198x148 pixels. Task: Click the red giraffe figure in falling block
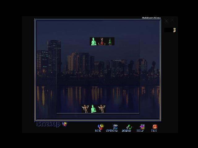click(x=102, y=41)
